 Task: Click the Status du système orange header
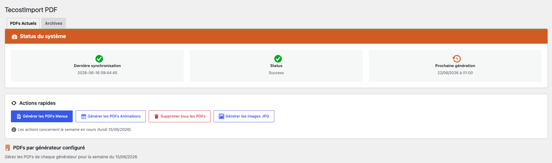[x=276, y=36]
